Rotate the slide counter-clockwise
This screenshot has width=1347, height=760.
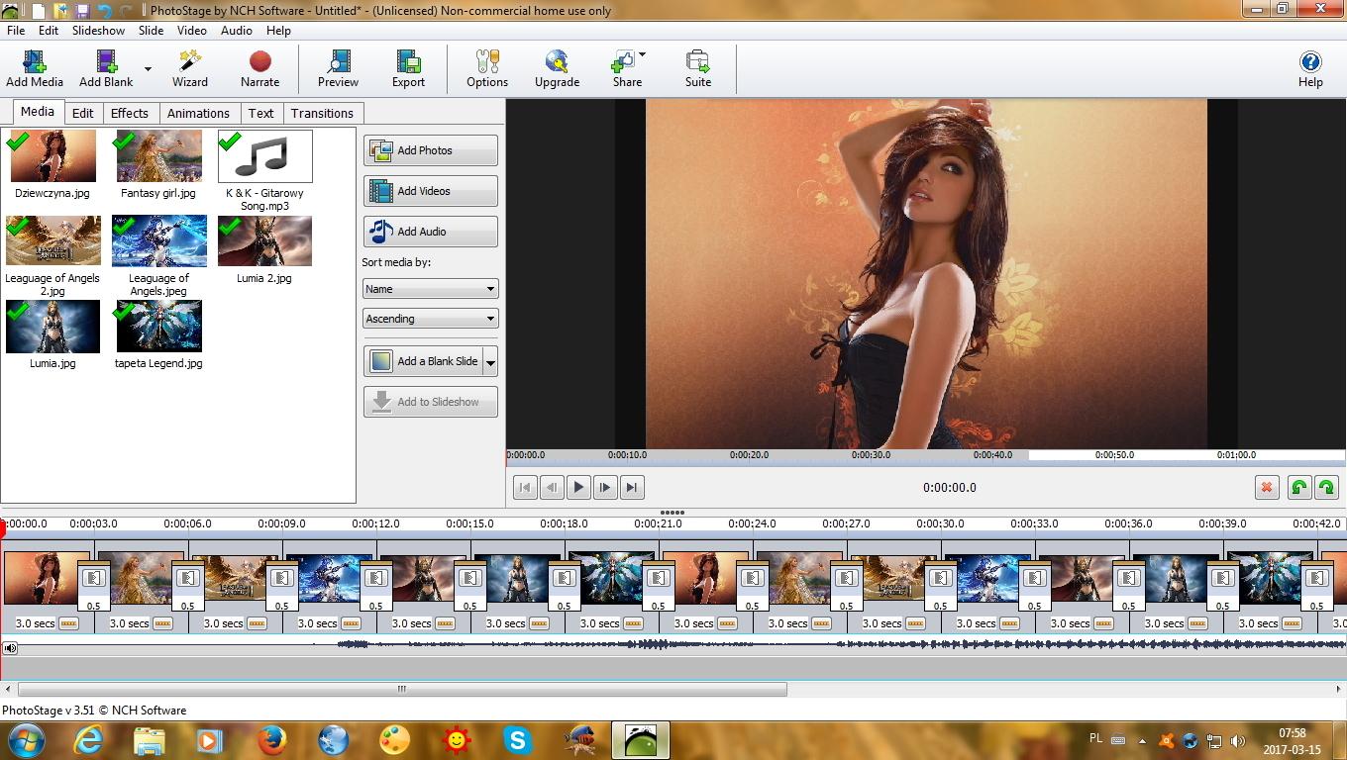click(1298, 487)
